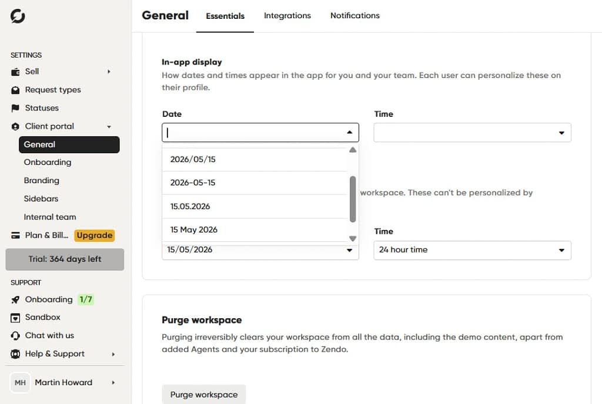Expand the Help & Support submenu arrow
The height and width of the screenshot is (404, 602).
[x=113, y=354]
